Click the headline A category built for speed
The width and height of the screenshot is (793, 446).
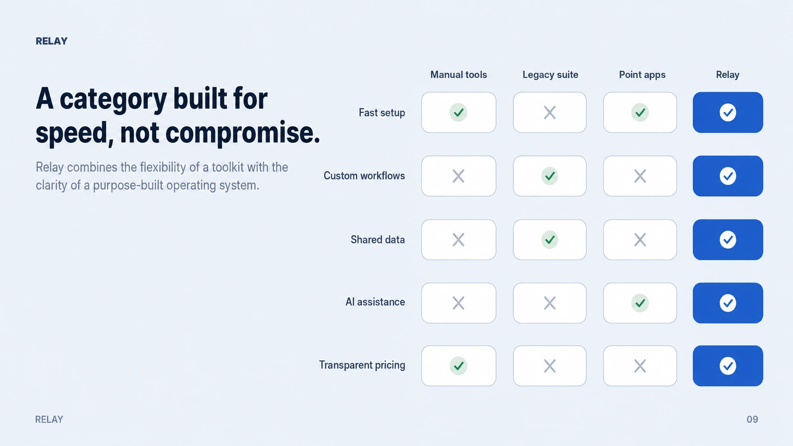coord(178,116)
